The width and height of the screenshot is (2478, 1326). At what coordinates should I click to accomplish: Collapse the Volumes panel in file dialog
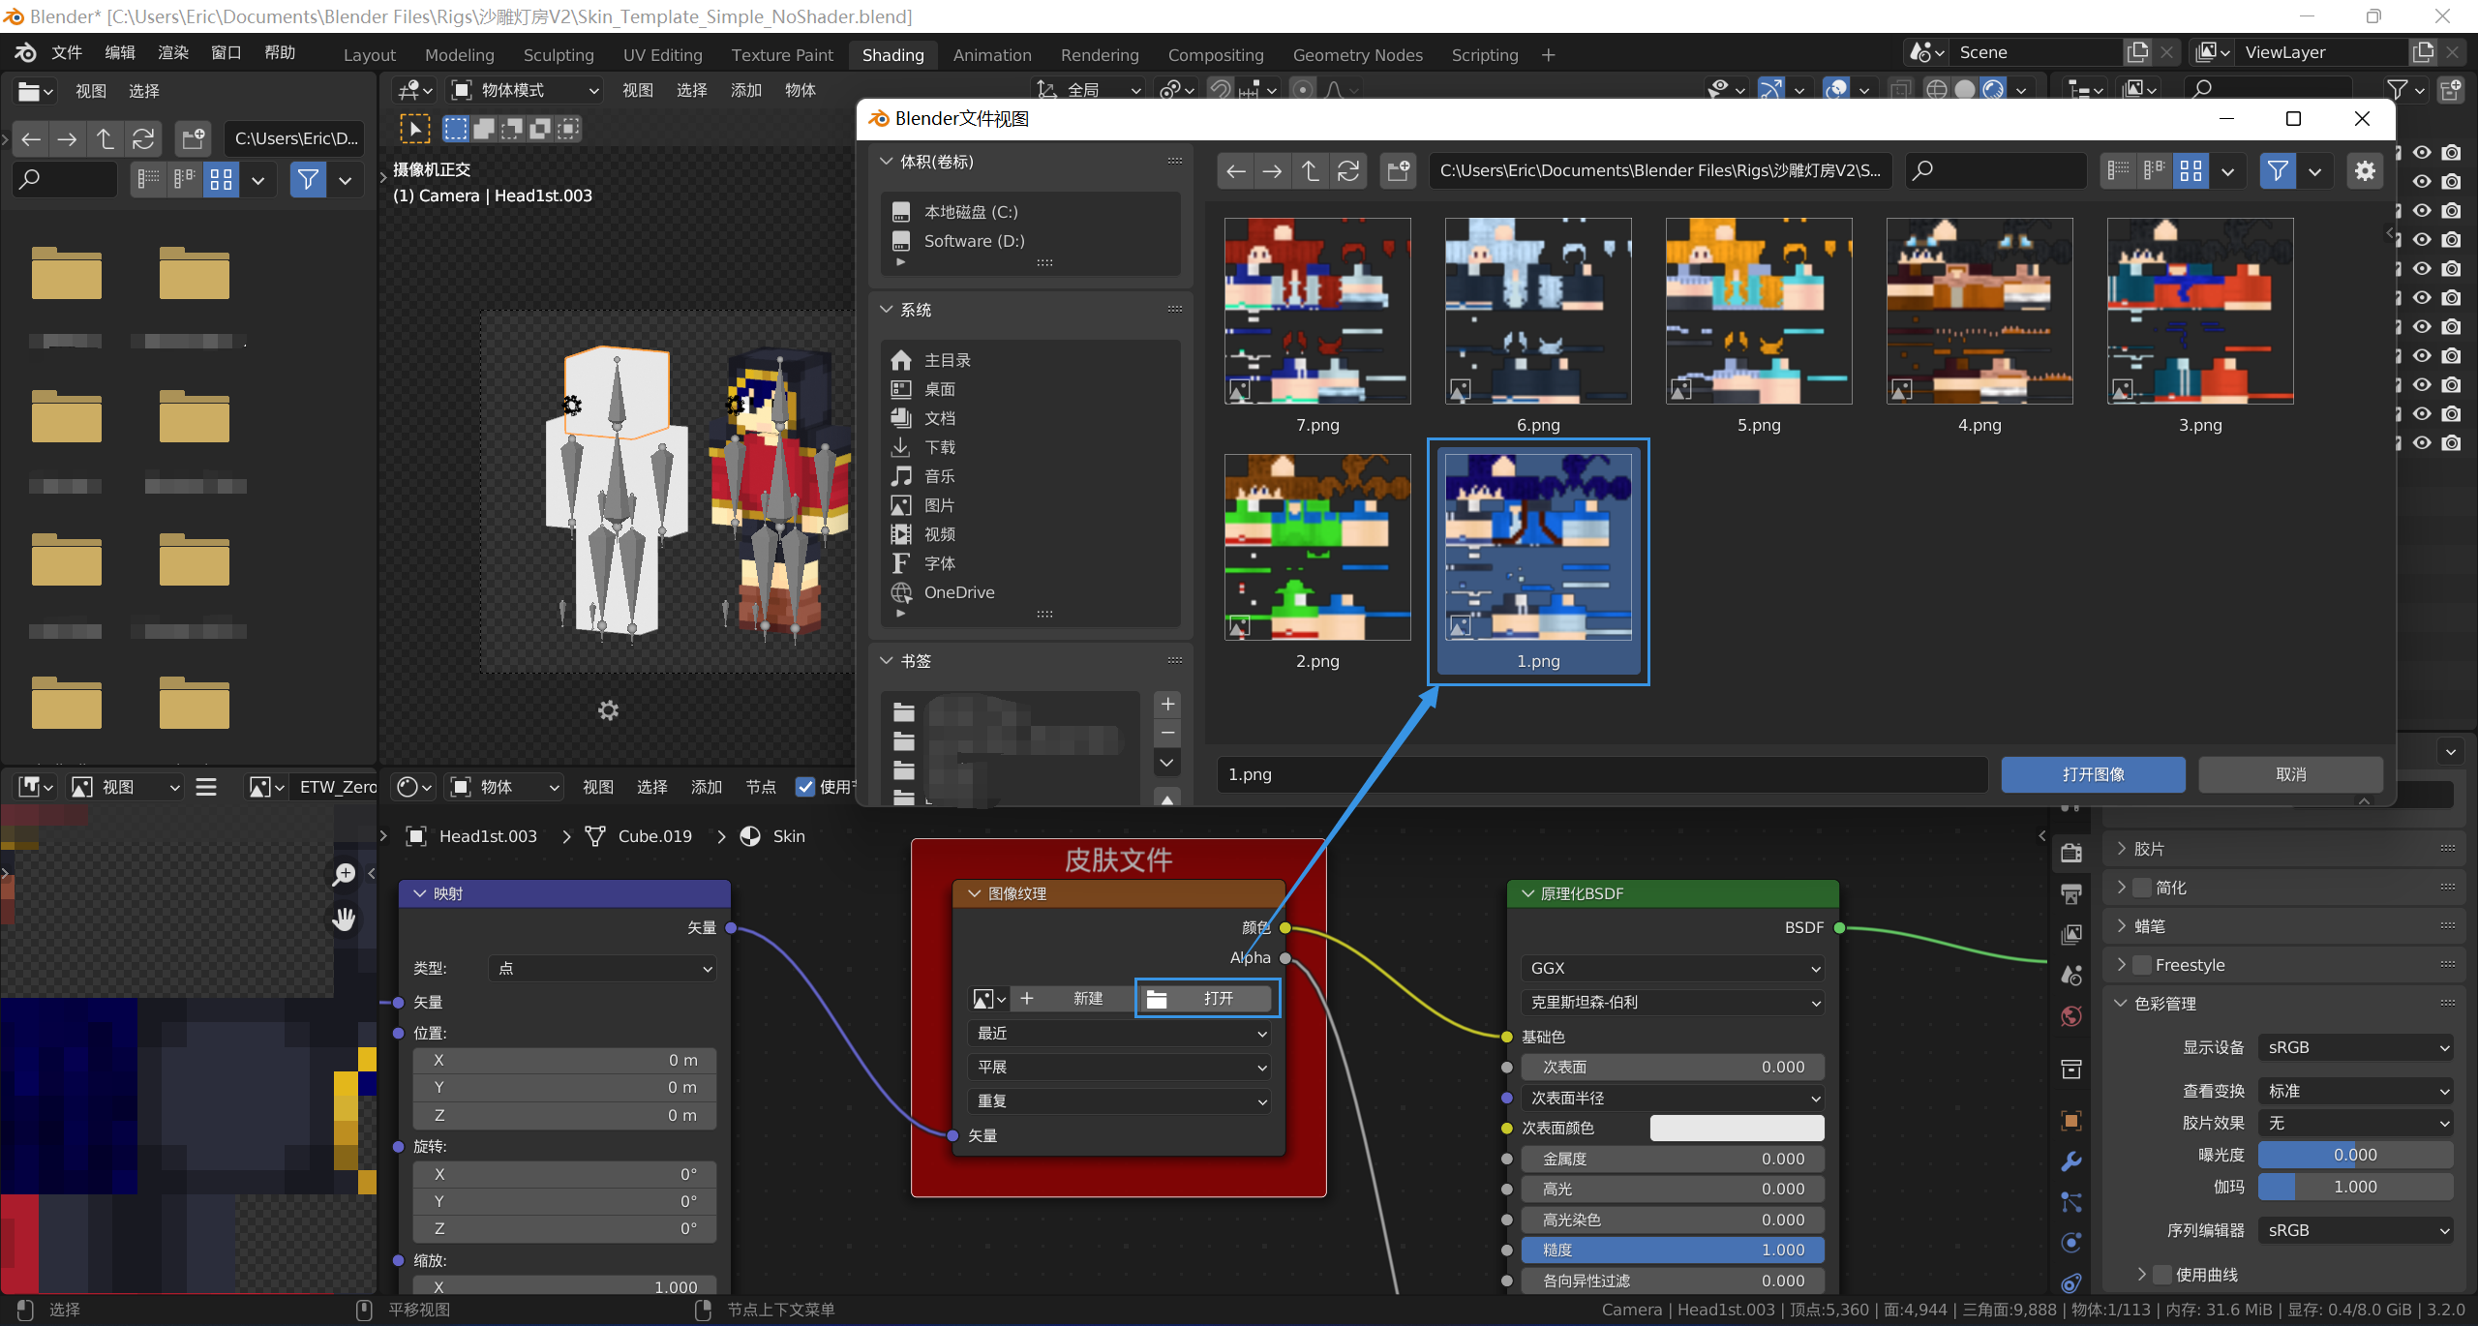(x=886, y=162)
